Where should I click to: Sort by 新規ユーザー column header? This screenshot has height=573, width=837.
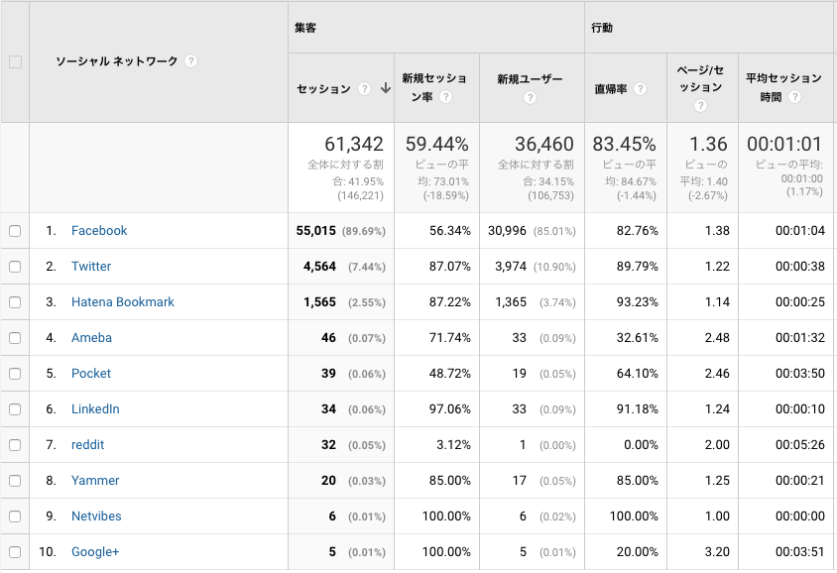[530, 79]
